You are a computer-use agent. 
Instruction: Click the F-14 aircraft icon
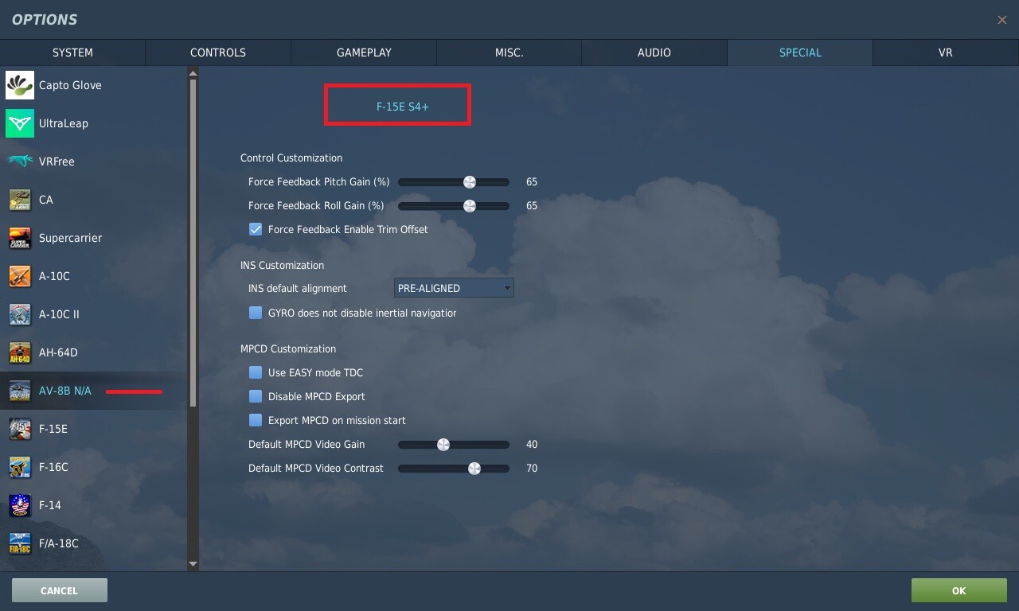(x=20, y=505)
